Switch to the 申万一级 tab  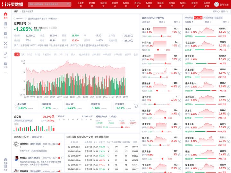point(189,18)
